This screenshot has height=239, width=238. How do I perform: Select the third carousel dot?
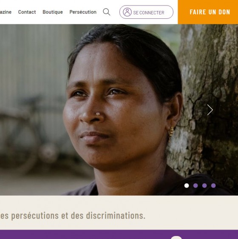point(204,185)
